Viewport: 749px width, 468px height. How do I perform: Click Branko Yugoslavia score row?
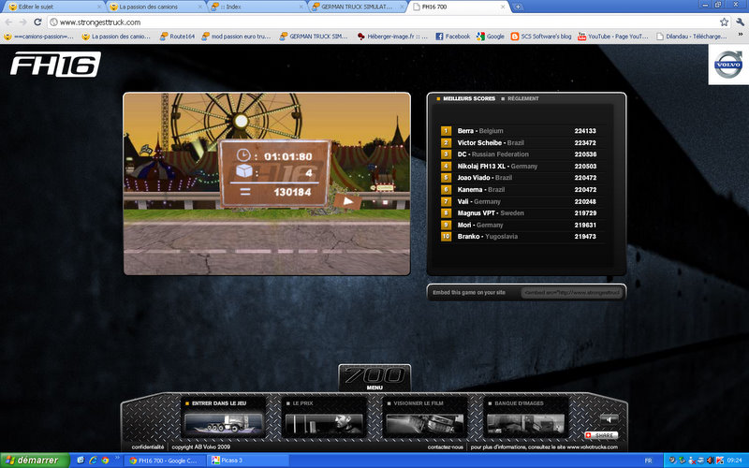coord(519,237)
